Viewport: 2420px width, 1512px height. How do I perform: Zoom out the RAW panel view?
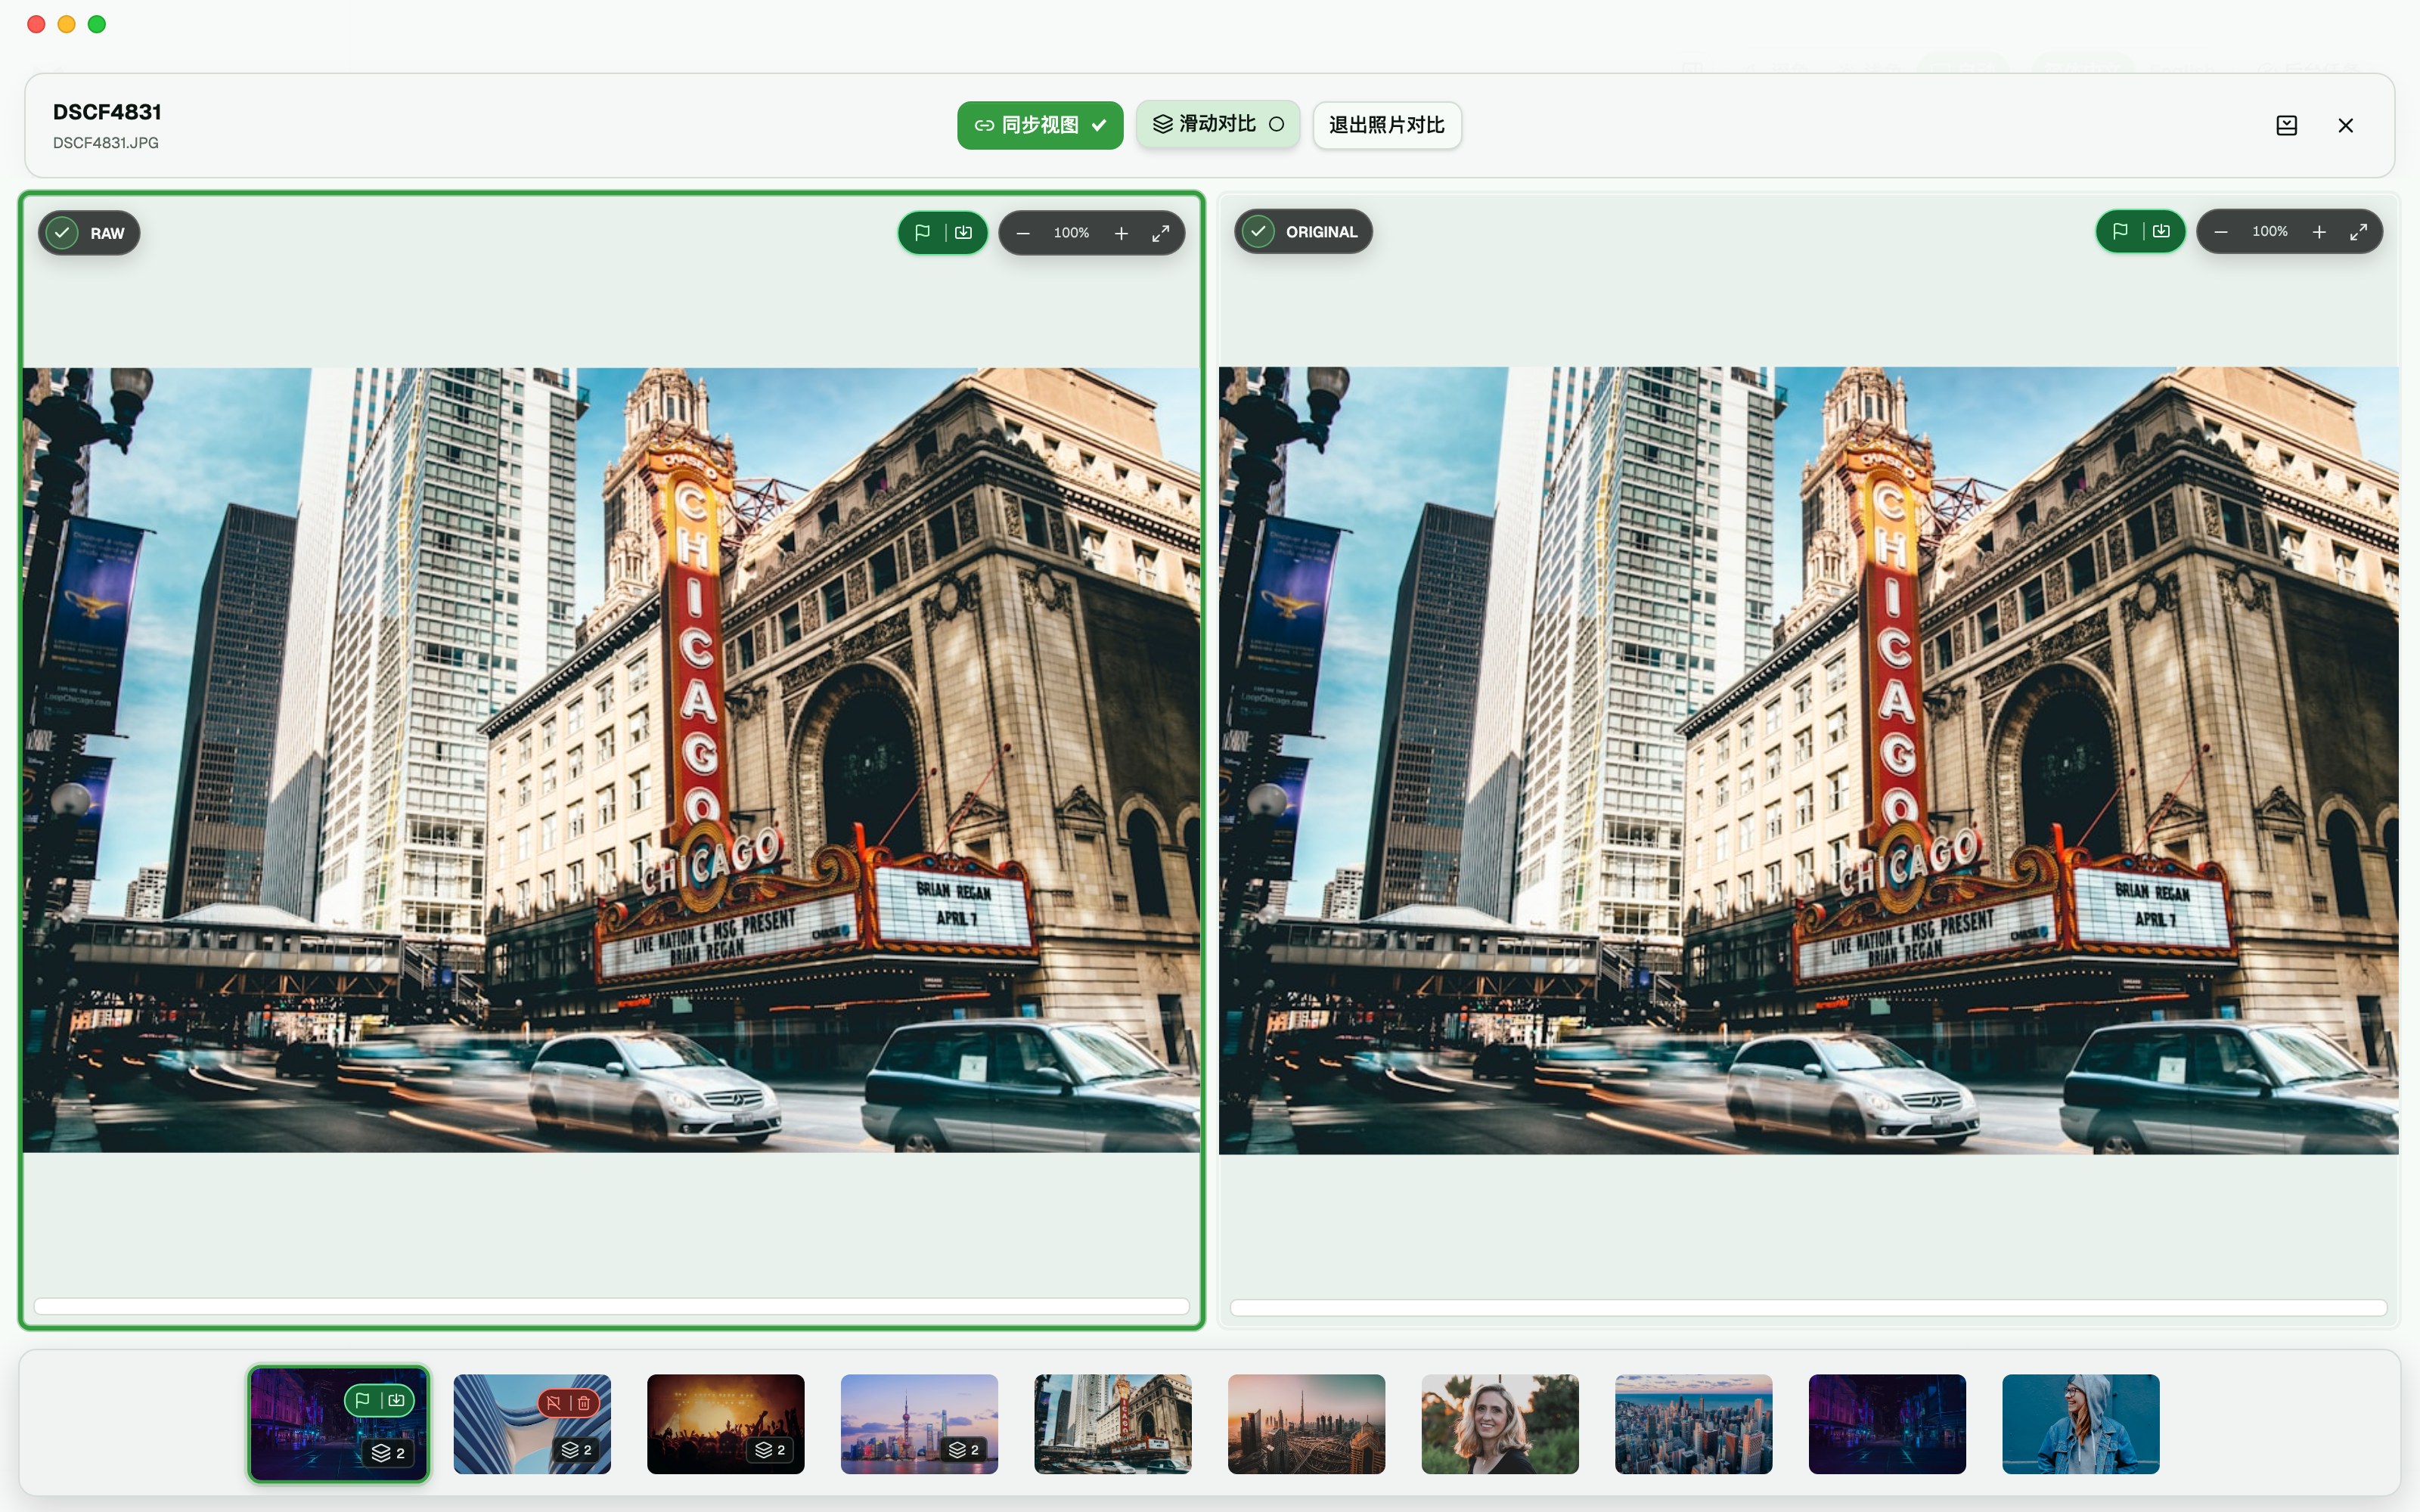[x=1022, y=233]
